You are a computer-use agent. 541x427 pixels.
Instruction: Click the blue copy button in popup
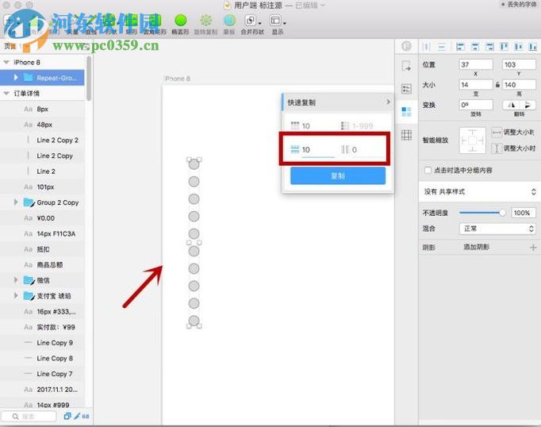pyautogui.click(x=338, y=176)
